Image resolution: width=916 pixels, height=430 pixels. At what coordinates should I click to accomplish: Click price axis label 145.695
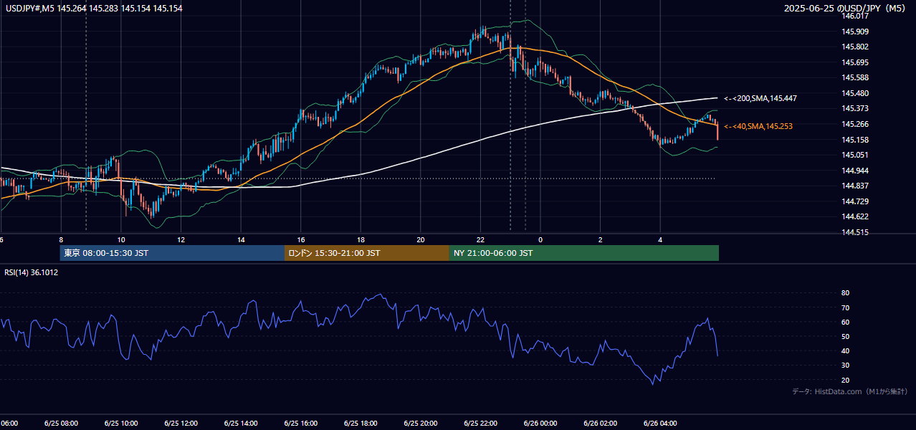[x=854, y=62]
